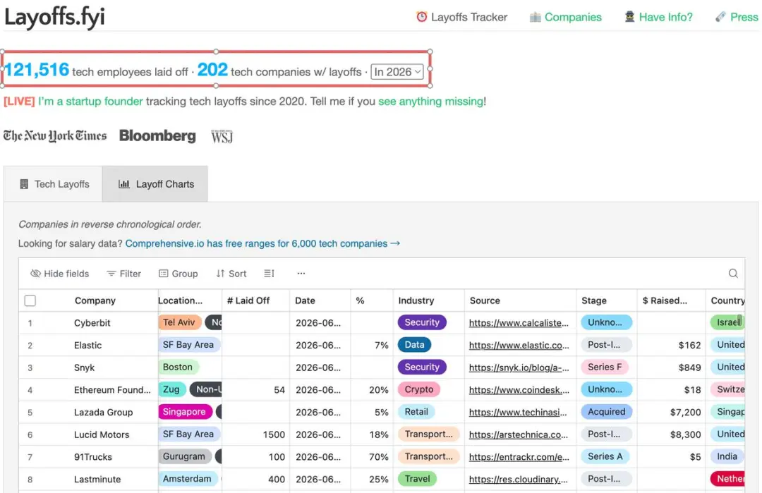
Task: Select the Lucid Motors company cell
Action: 102,434
